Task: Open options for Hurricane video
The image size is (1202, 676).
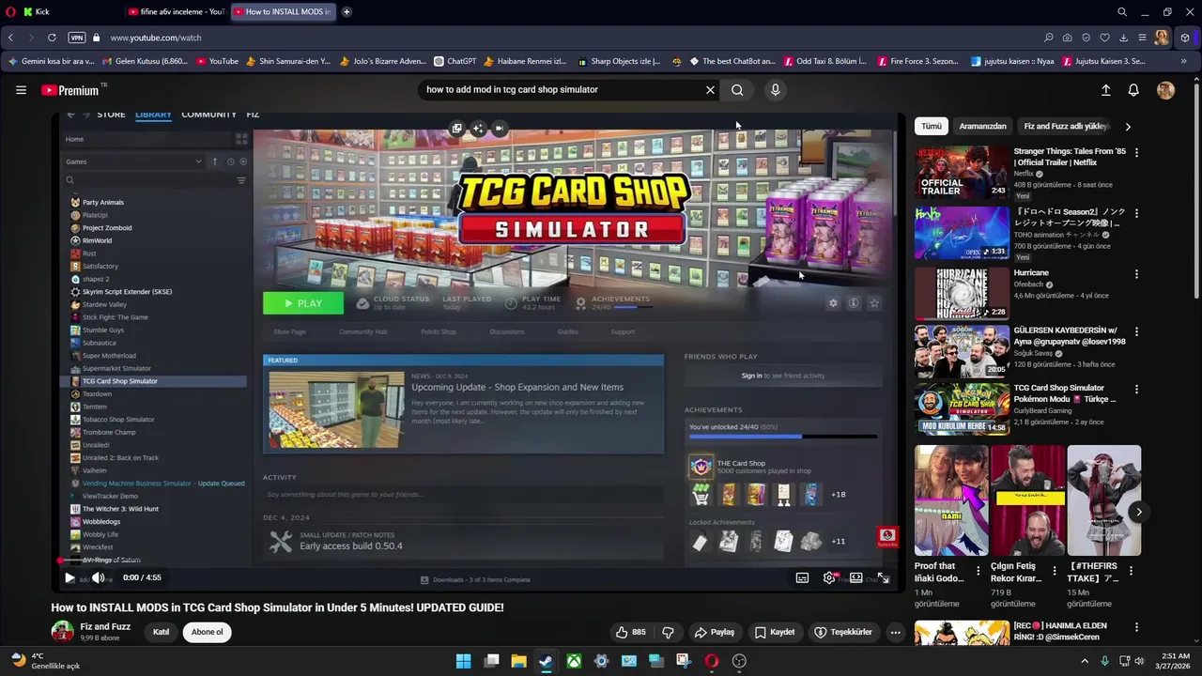Action: coord(1136,274)
